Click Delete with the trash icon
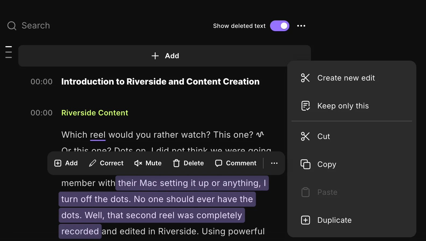The height and width of the screenshot is (241, 426). [188, 163]
